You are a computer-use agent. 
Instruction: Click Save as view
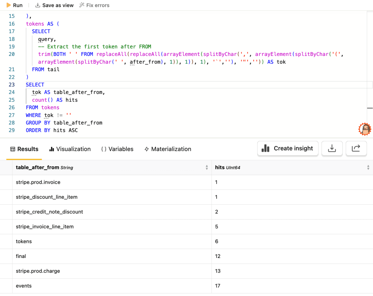54,5
